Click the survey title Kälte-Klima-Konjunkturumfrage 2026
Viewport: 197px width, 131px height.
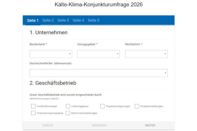pyautogui.click(x=98, y=5)
